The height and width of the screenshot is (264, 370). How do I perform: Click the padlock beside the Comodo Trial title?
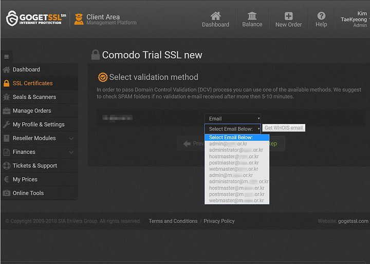pos(96,55)
